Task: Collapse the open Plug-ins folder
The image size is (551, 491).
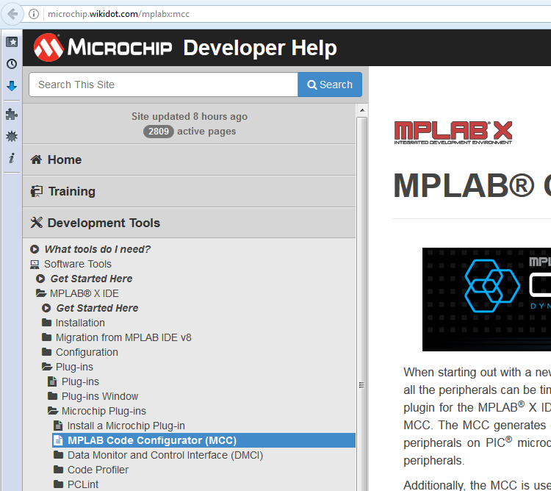Action: click(74, 367)
